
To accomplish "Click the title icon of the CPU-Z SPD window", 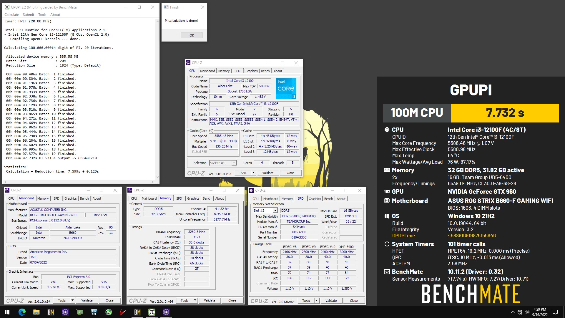I will tap(251, 191).
